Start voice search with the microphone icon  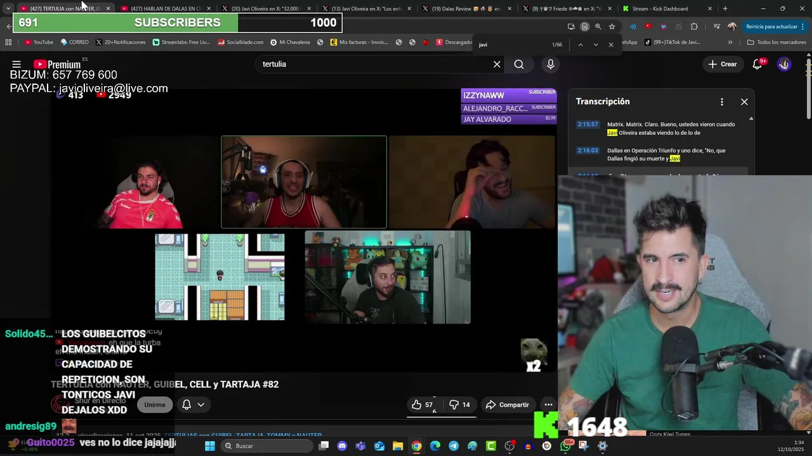(x=550, y=64)
